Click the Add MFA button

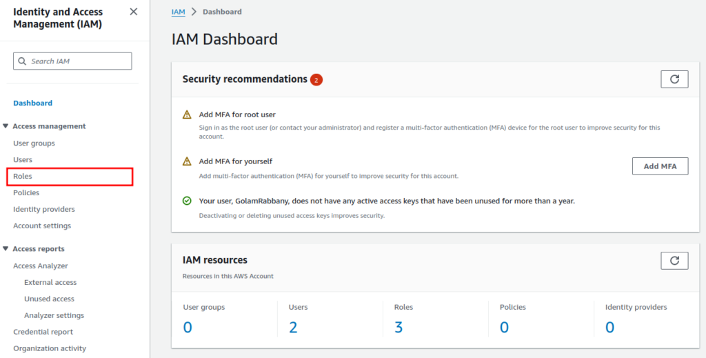pos(660,166)
